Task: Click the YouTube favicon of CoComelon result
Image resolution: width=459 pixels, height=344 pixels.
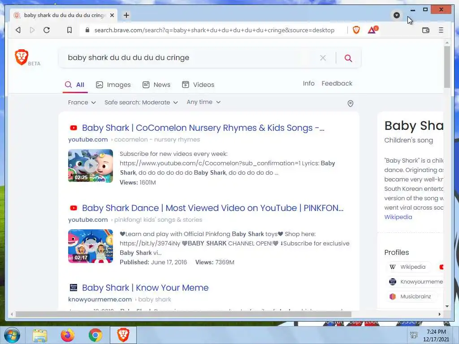Action: [74, 128]
